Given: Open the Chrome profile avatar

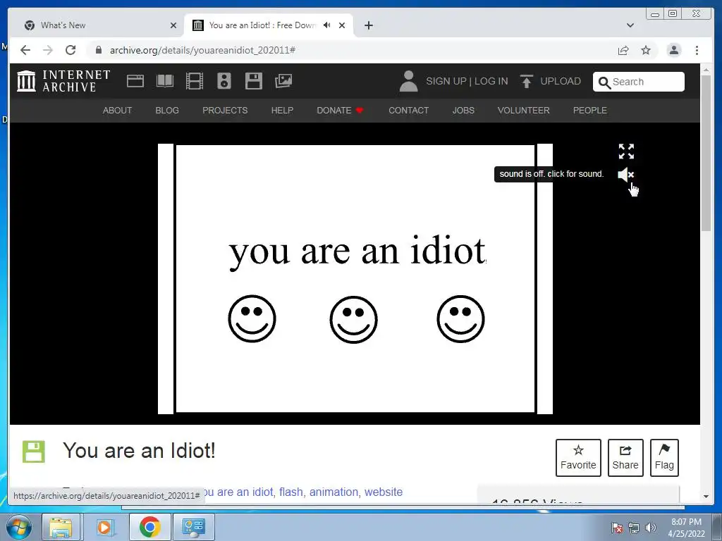Looking at the screenshot, I should click(x=674, y=50).
